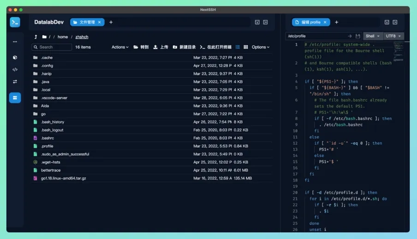Click 在此打开终端 open terminal here button
This screenshot has width=417, height=239.
point(216,47)
